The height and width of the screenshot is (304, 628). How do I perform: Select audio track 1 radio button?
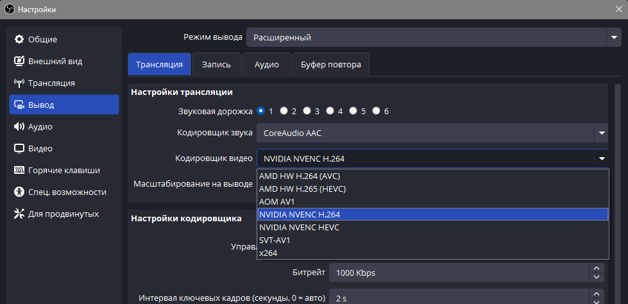point(260,111)
